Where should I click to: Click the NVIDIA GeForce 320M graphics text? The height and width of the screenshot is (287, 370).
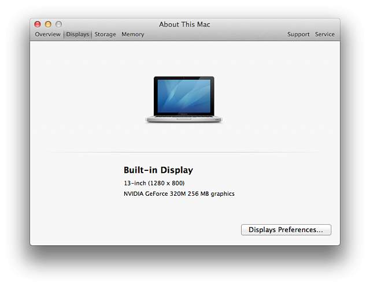[x=179, y=193]
